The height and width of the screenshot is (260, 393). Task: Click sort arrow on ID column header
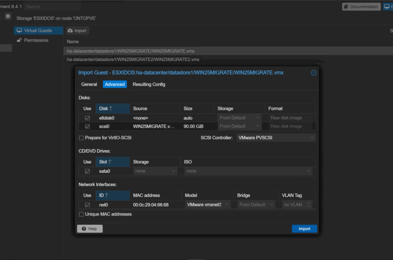tap(106, 196)
